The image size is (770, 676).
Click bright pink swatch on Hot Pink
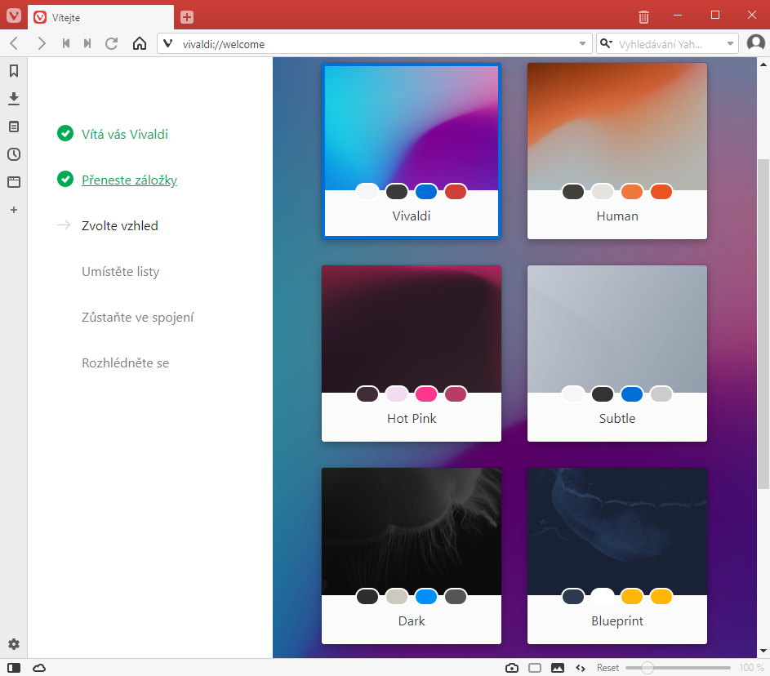[x=425, y=394]
